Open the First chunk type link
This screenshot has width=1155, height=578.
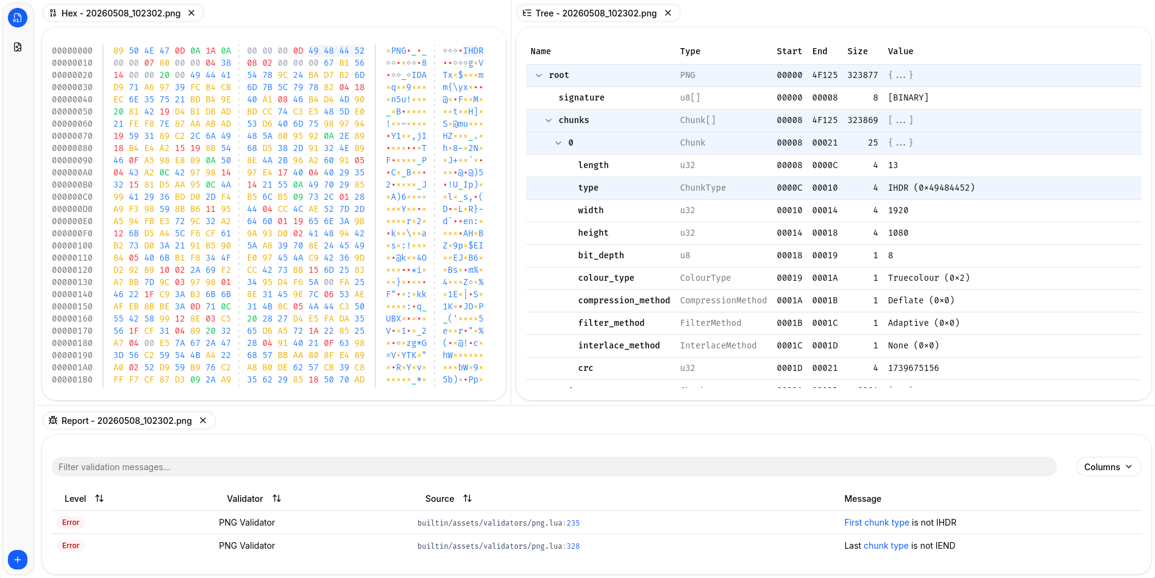tap(876, 523)
